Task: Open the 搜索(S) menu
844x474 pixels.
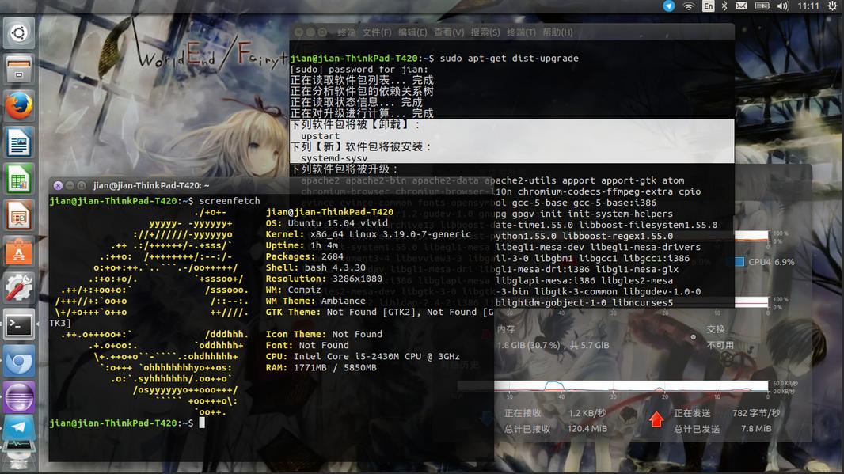Action: [485, 32]
